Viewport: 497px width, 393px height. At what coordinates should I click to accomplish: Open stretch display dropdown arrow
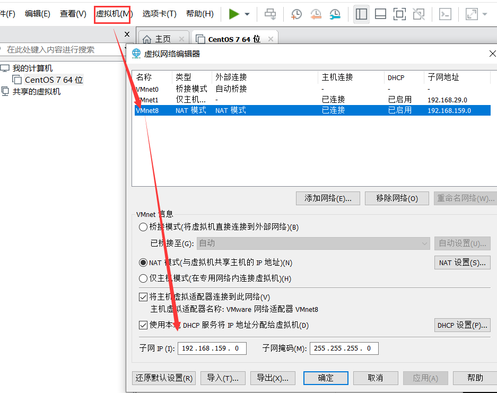485,14
